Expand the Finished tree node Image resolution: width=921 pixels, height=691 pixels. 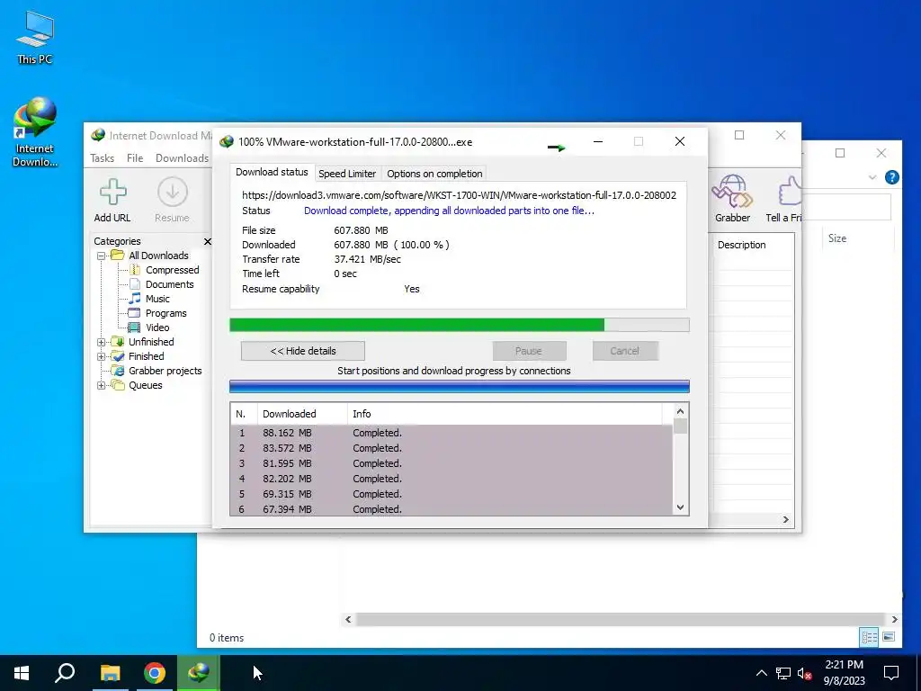coord(101,356)
